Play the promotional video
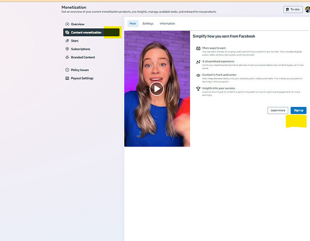This screenshot has width=310, height=241. pos(157,89)
